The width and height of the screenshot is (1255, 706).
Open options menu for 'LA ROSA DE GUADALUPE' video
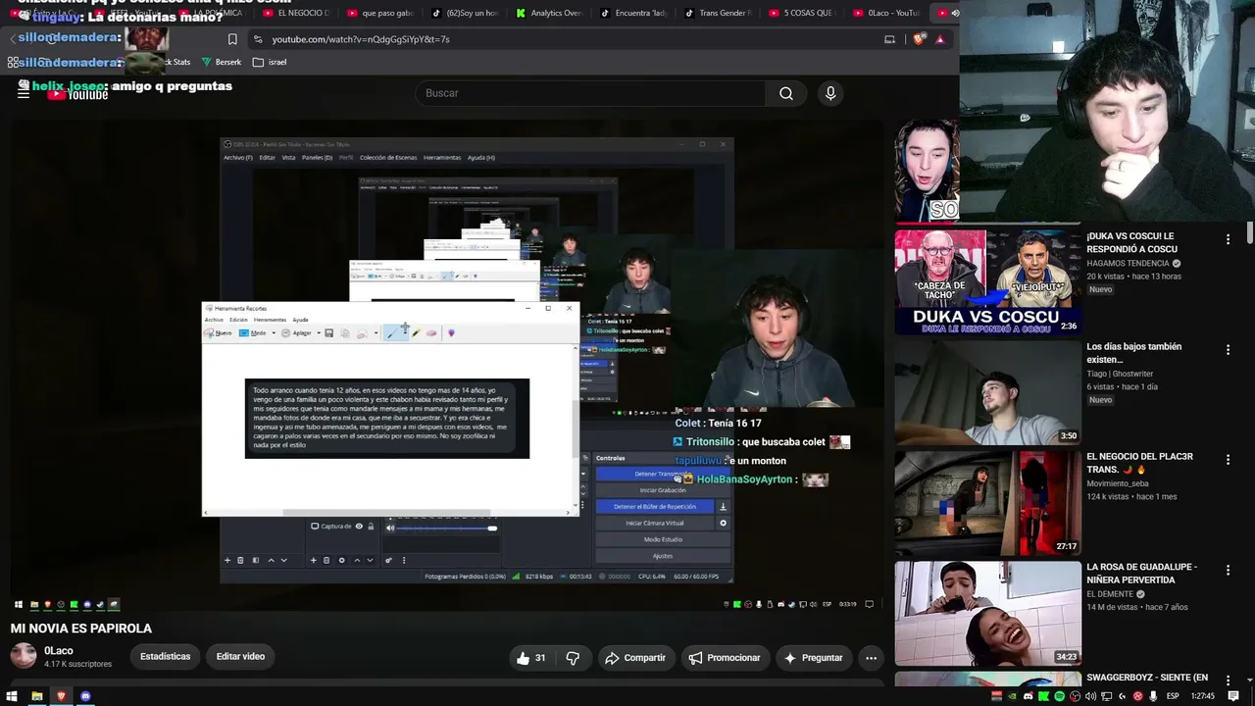1228,571
